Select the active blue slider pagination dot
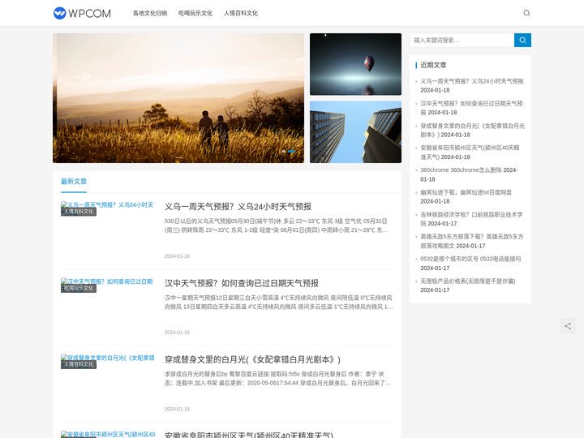This screenshot has height=438, width=584. click(292, 151)
